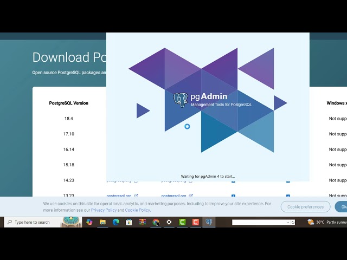Viewport: 347px width, 260px height.
Task: Click the 'Type here to search' box
Action: [32, 222]
